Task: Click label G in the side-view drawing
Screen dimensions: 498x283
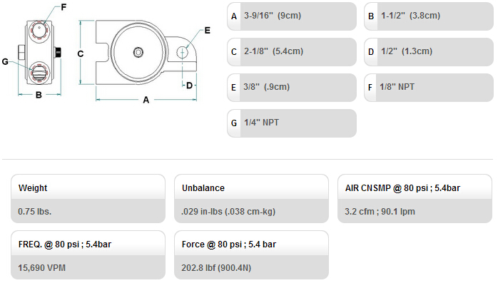Action: [x=5, y=61]
